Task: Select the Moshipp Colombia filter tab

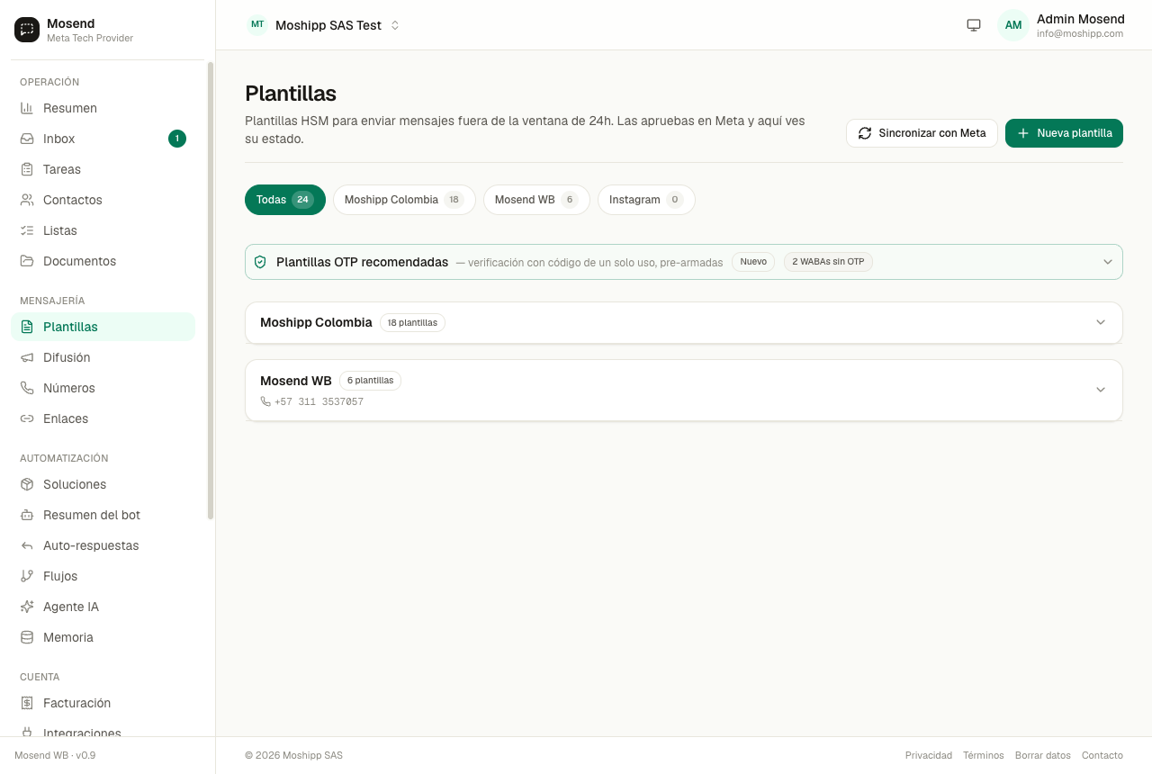Action: point(404,200)
